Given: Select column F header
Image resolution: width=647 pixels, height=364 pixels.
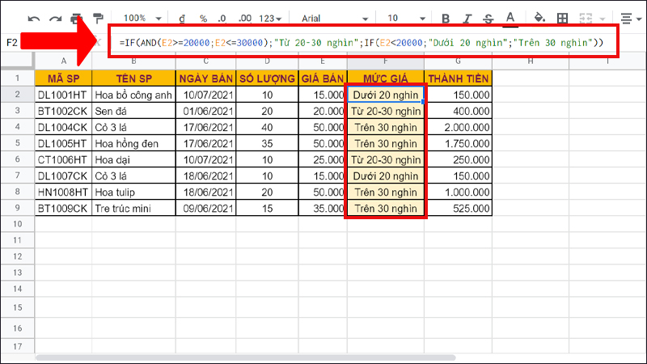Looking at the screenshot, I should pos(386,62).
